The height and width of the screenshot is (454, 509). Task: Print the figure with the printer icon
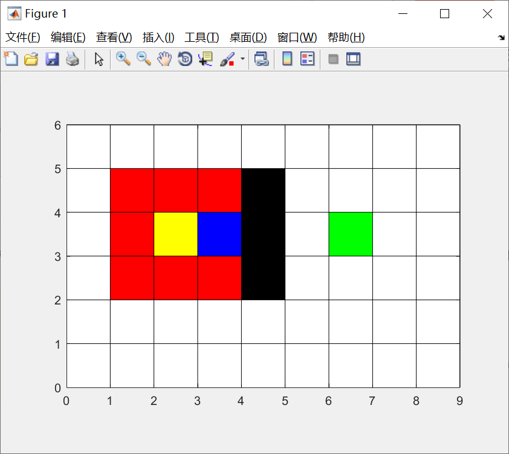(73, 59)
